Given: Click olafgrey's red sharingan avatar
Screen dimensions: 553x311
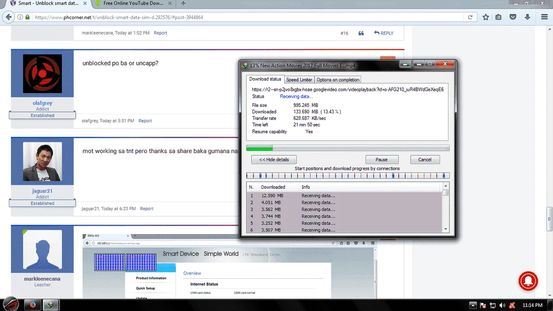Looking at the screenshot, I should coord(42,74).
